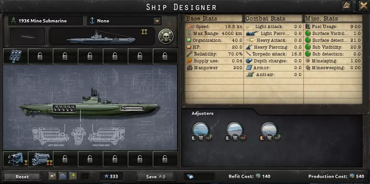This screenshot has width=370, height=184.
Task: Click the yellow upgrade arrow icon
Action: (x=73, y=176)
